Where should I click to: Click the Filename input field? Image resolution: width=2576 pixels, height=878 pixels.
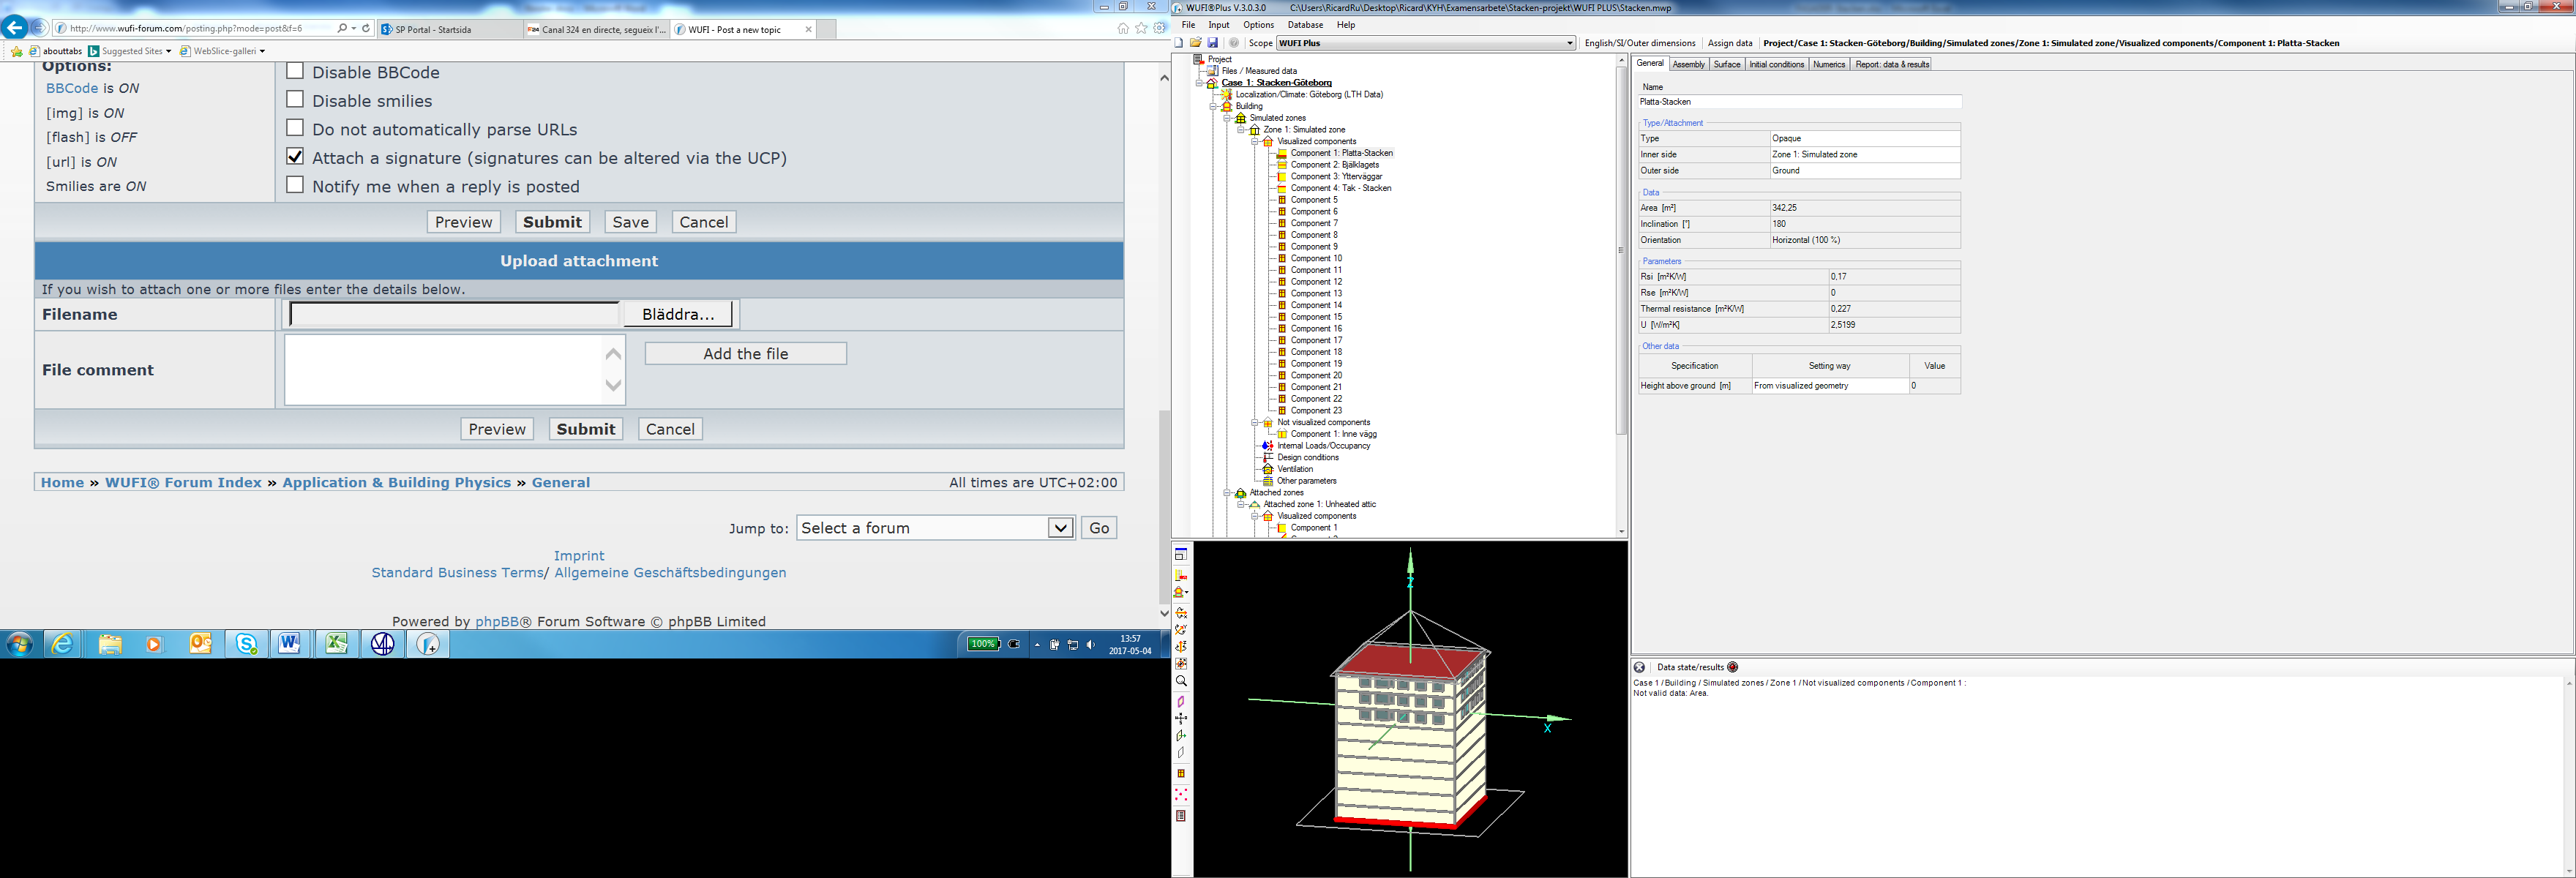tap(454, 314)
